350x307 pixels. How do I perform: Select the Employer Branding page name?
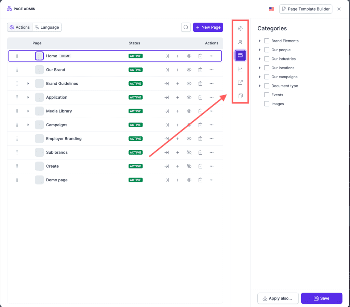click(64, 139)
